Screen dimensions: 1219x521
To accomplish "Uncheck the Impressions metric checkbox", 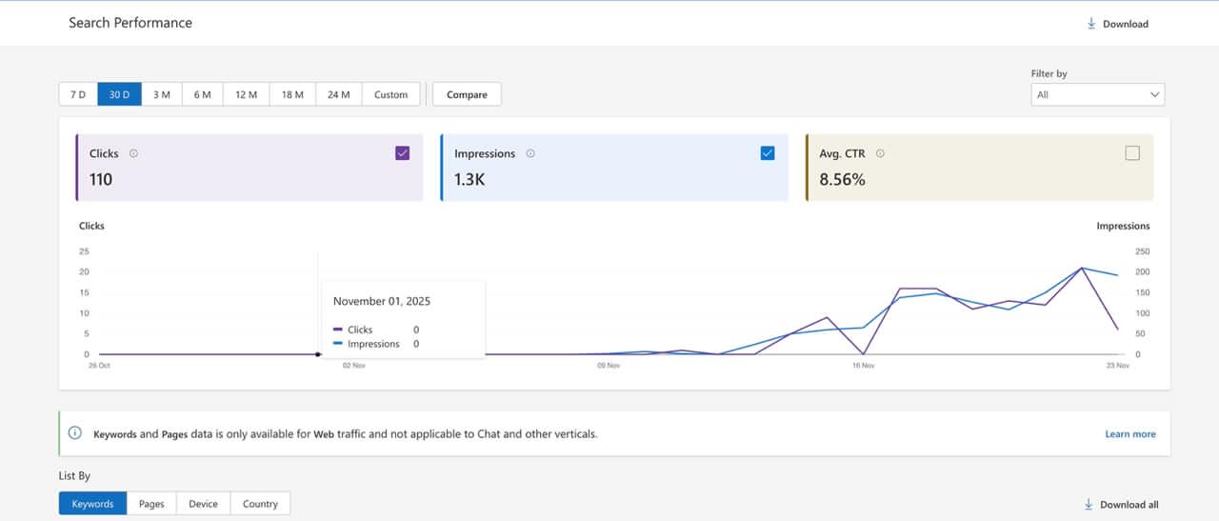I will 768,152.
